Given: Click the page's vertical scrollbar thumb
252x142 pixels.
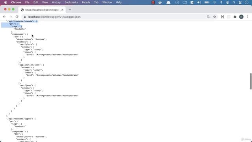Looking at the screenshot, I should [251, 81].
